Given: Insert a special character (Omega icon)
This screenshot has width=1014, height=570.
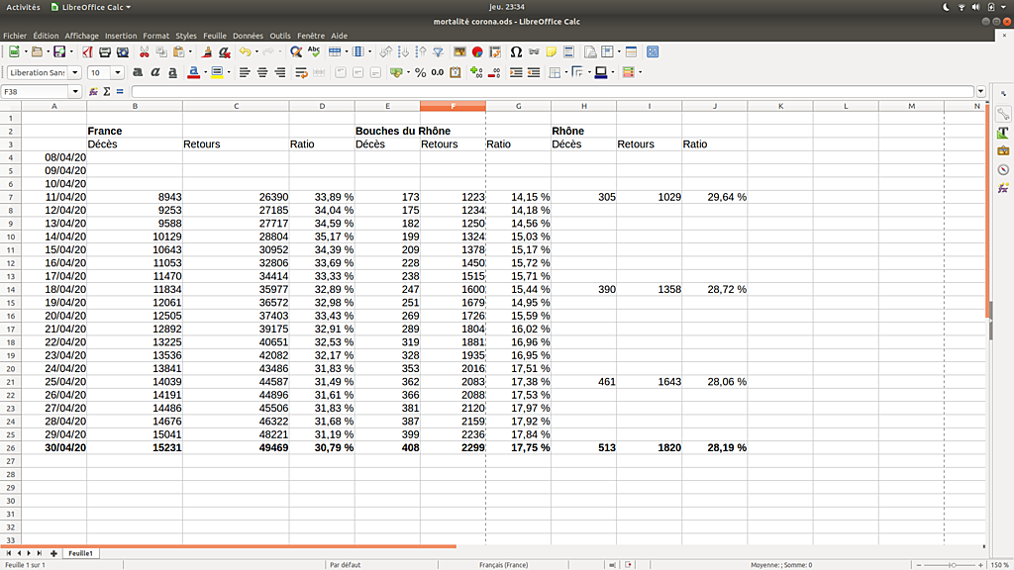Looking at the screenshot, I should pos(516,51).
